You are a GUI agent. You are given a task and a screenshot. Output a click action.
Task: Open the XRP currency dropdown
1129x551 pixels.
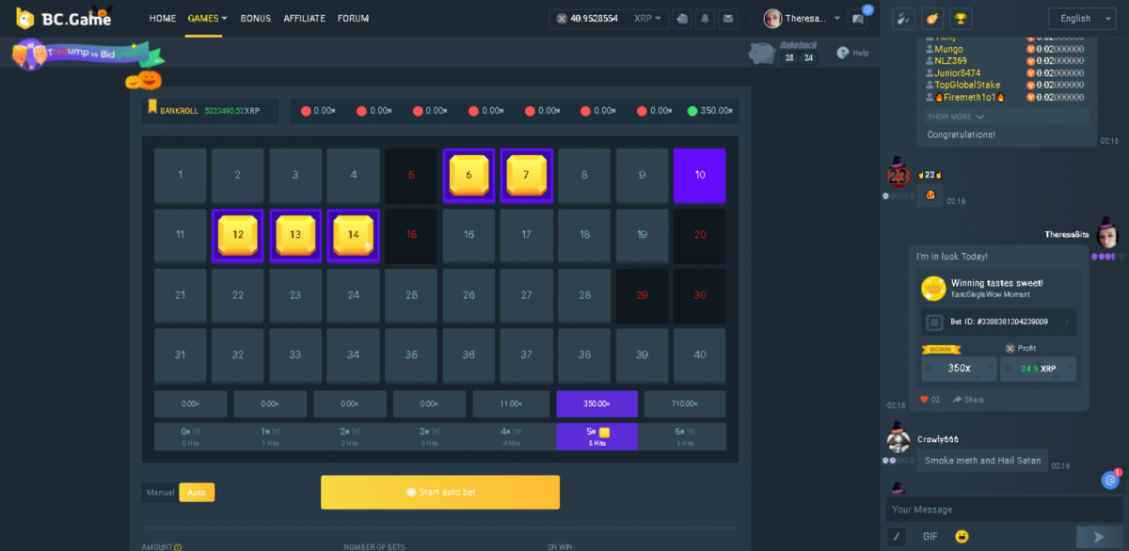[x=647, y=18]
